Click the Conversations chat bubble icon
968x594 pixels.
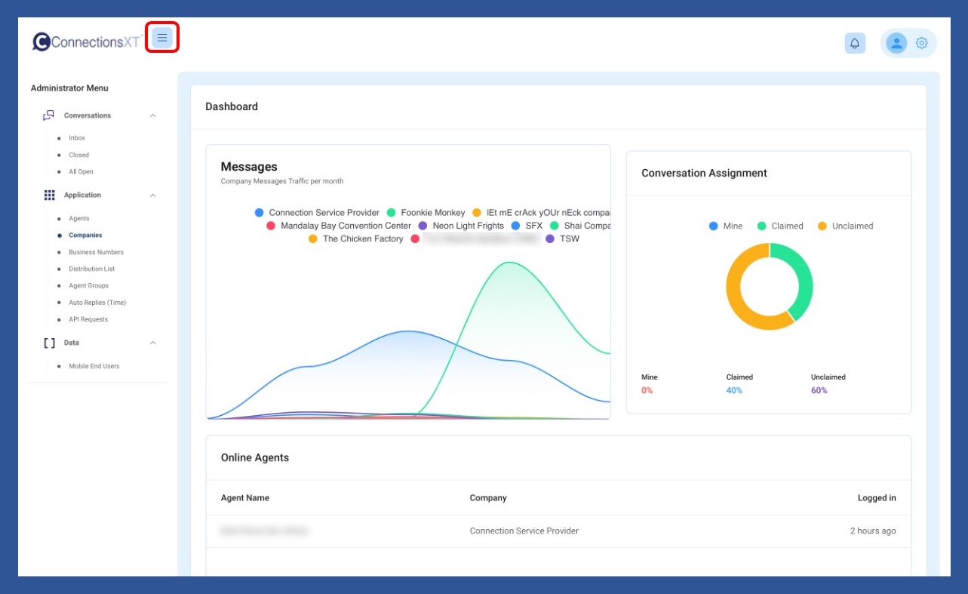coord(49,115)
